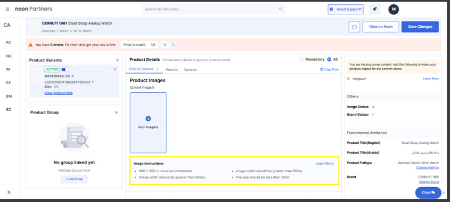450x202 pixels.
Task: Click the delete variant trash icon
Action: point(115,69)
